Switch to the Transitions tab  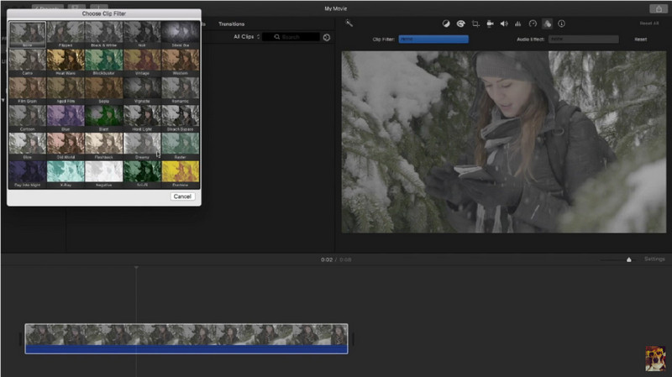pyautogui.click(x=232, y=24)
